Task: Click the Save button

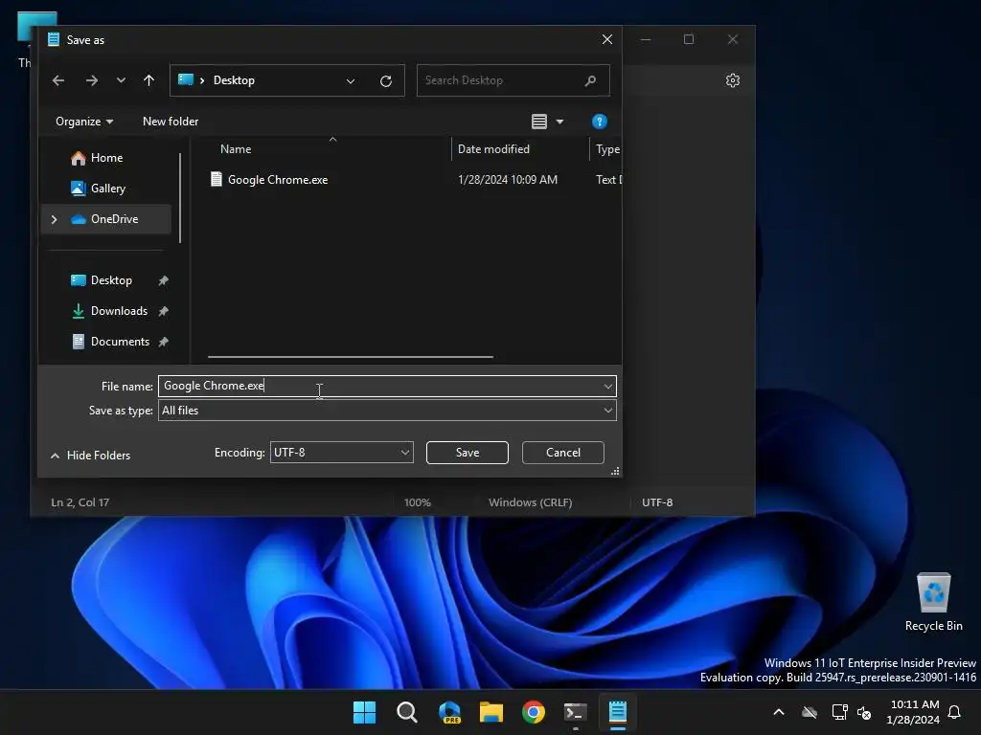Action: (x=468, y=453)
